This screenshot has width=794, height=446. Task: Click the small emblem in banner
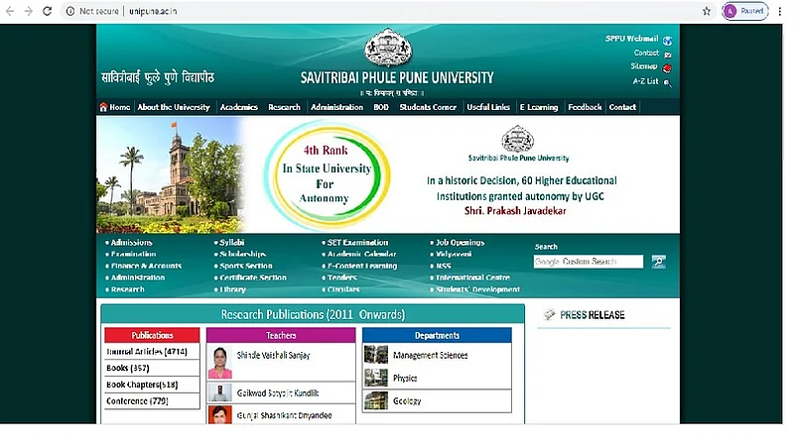[x=517, y=139]
